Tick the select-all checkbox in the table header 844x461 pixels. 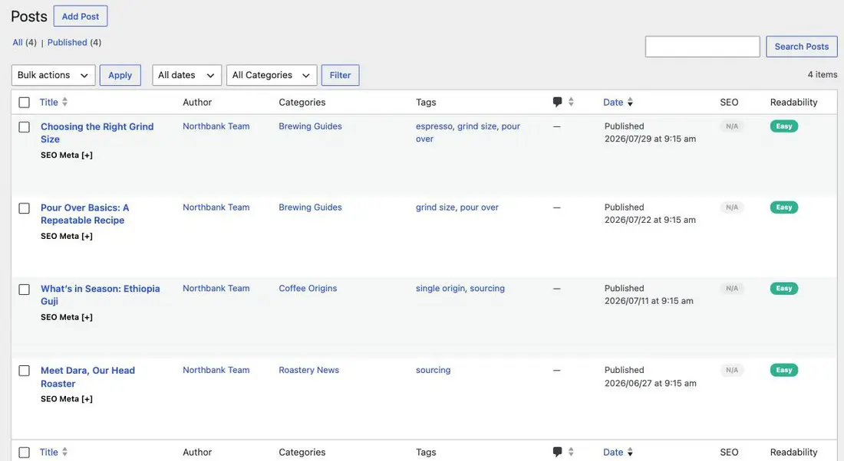[x=25, y=102]
